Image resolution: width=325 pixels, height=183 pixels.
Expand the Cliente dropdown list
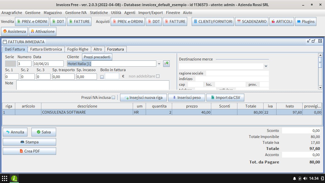(x=159, y=64)
